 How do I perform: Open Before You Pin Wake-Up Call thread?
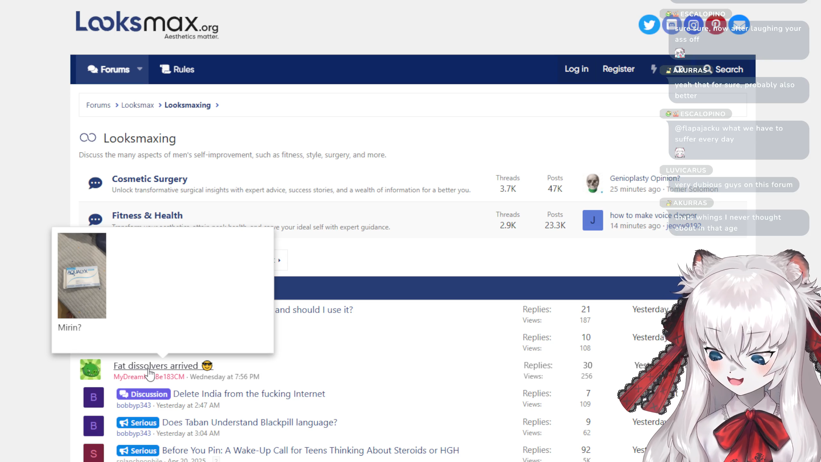point(311,450)
